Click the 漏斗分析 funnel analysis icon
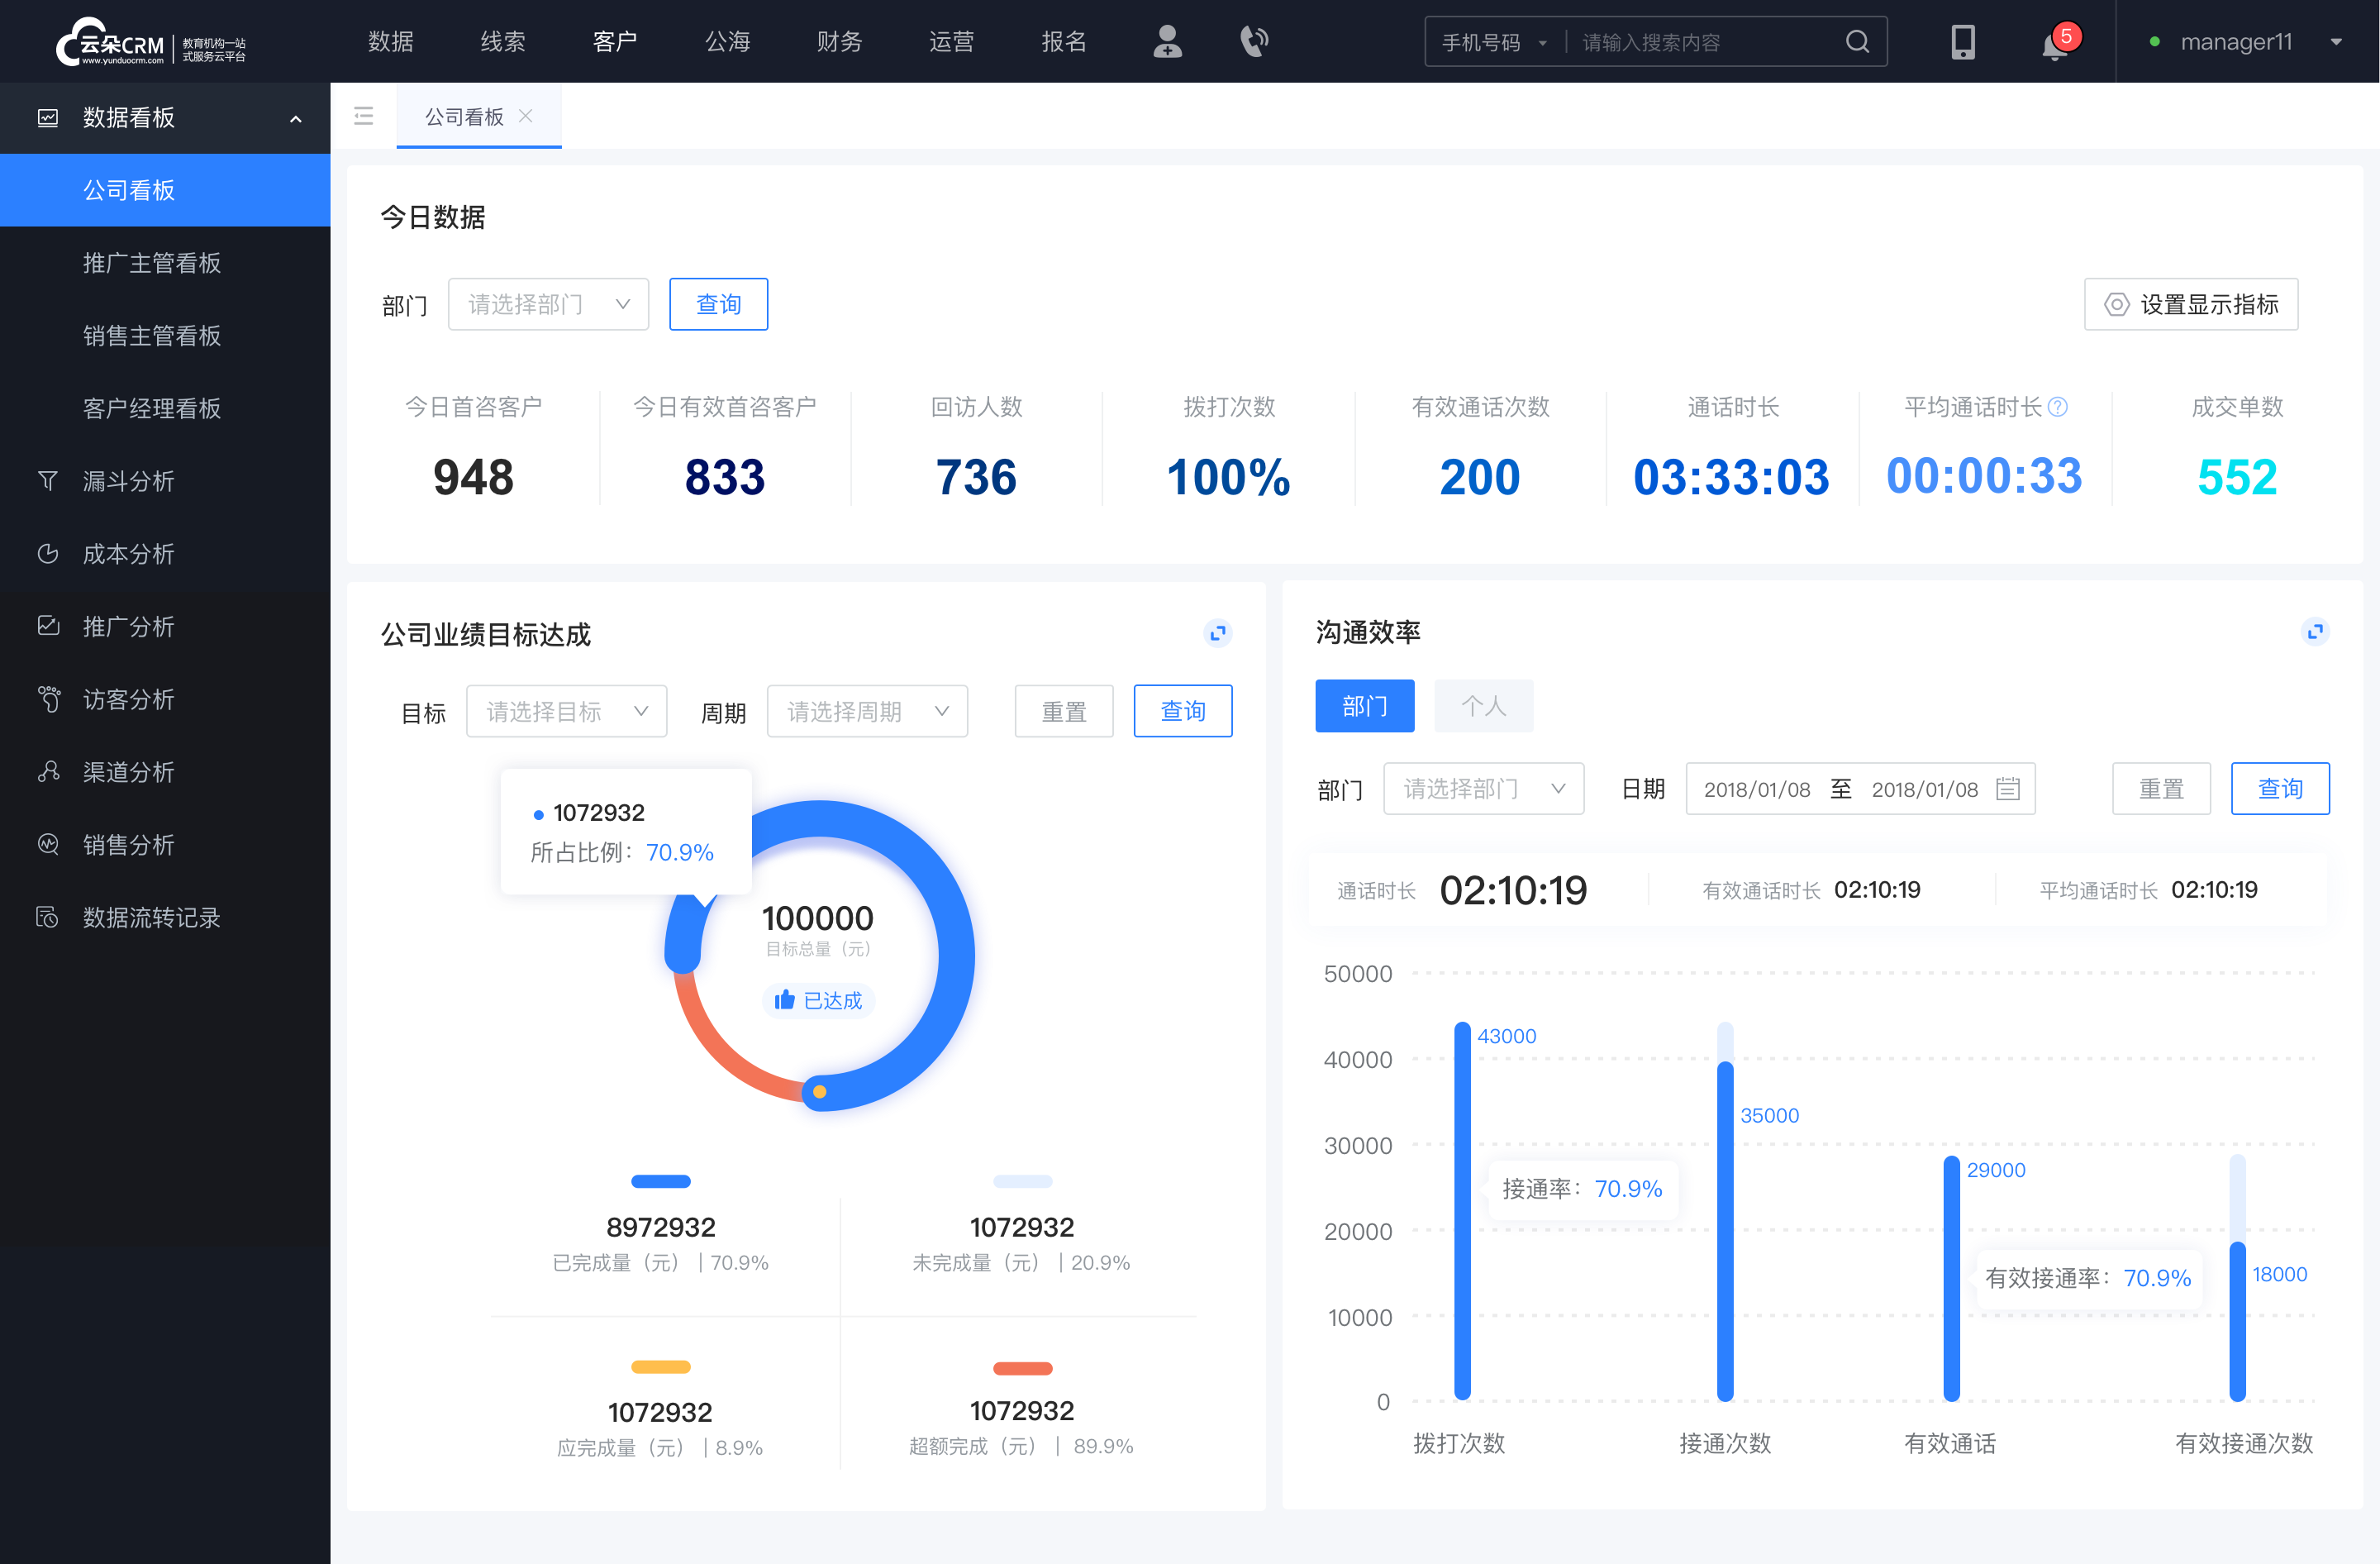The width and height of the screenshot is (2380, 1564). click(47, 479)
